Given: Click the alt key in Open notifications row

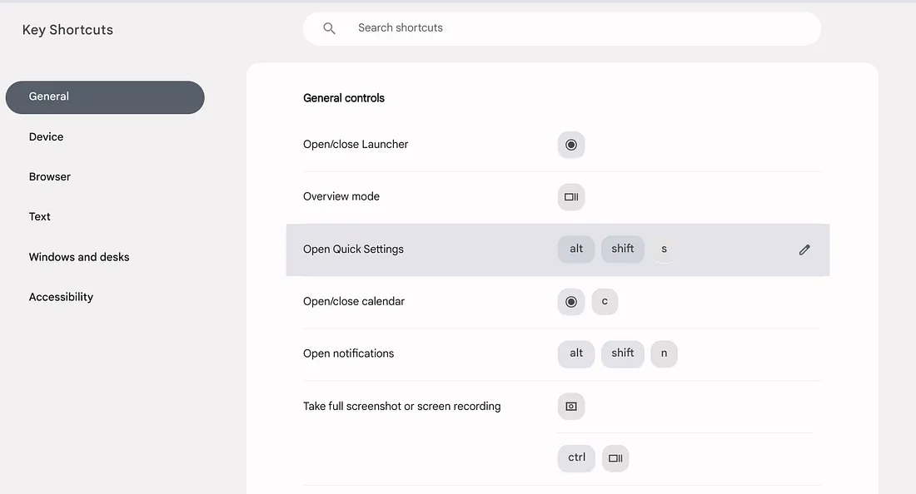Looking at the screenshot, I should (x=576, y=353).
